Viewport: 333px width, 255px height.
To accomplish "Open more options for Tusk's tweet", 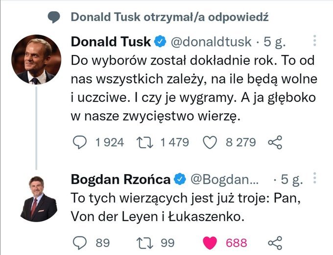I will tap(314, 41).
